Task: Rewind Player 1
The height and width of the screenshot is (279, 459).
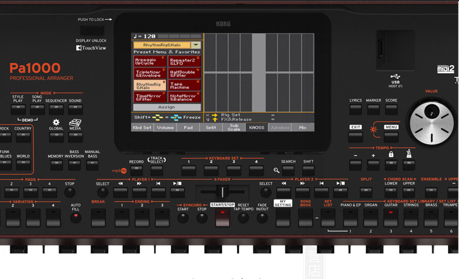Action: (x=120, y=193)
